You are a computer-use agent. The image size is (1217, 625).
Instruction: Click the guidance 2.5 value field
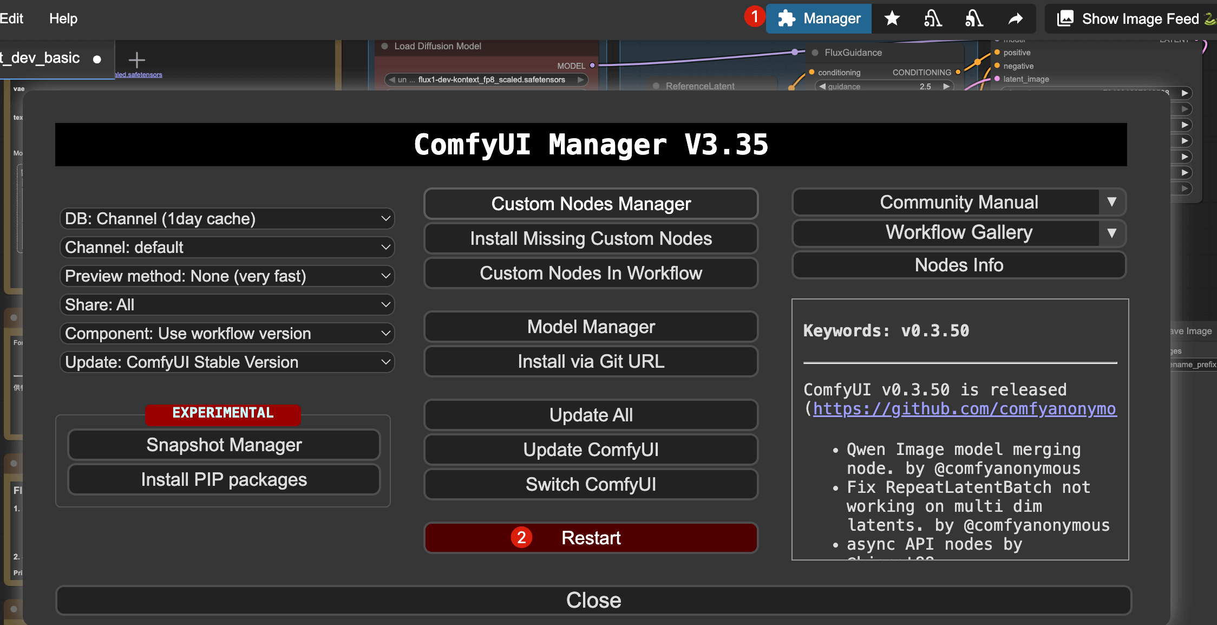coord(884,87)
